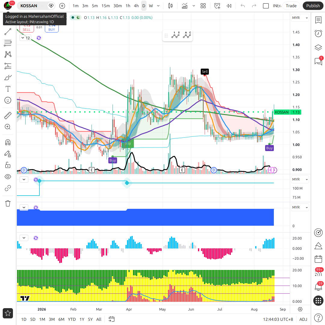Open the indicators menu
325x325 pixels.
tap(184, 6)
